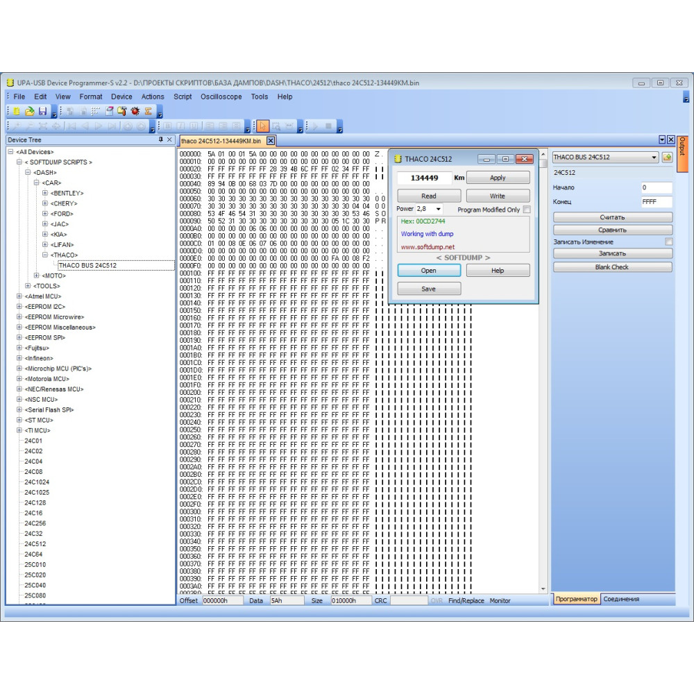Screen dimensions: 694x694
Task: Click hex editor scrollbar down arrow
Action: pyautogui.click(x=543, y=589)
